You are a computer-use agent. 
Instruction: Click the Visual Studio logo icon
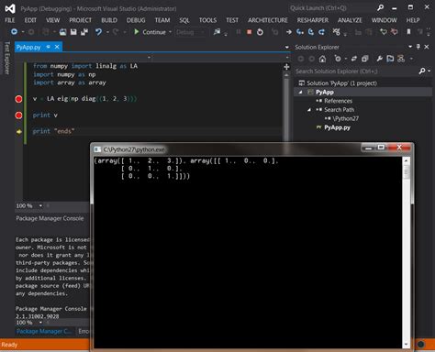click(10, 8)
